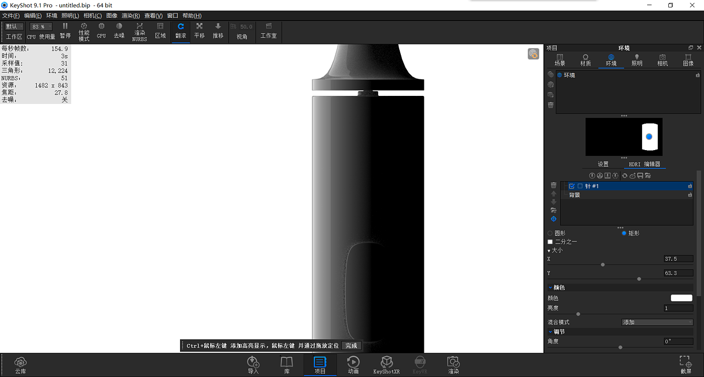Image resolution: width=704 pixels, height=377 pixels.
Task: Toggle the 针 #1 pin checkbox
Action: (x=572, y=186)
